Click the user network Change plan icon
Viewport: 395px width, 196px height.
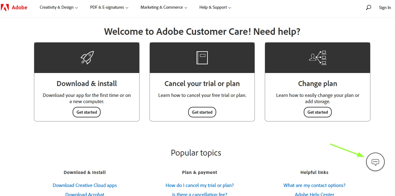click(x=317, y=58)
